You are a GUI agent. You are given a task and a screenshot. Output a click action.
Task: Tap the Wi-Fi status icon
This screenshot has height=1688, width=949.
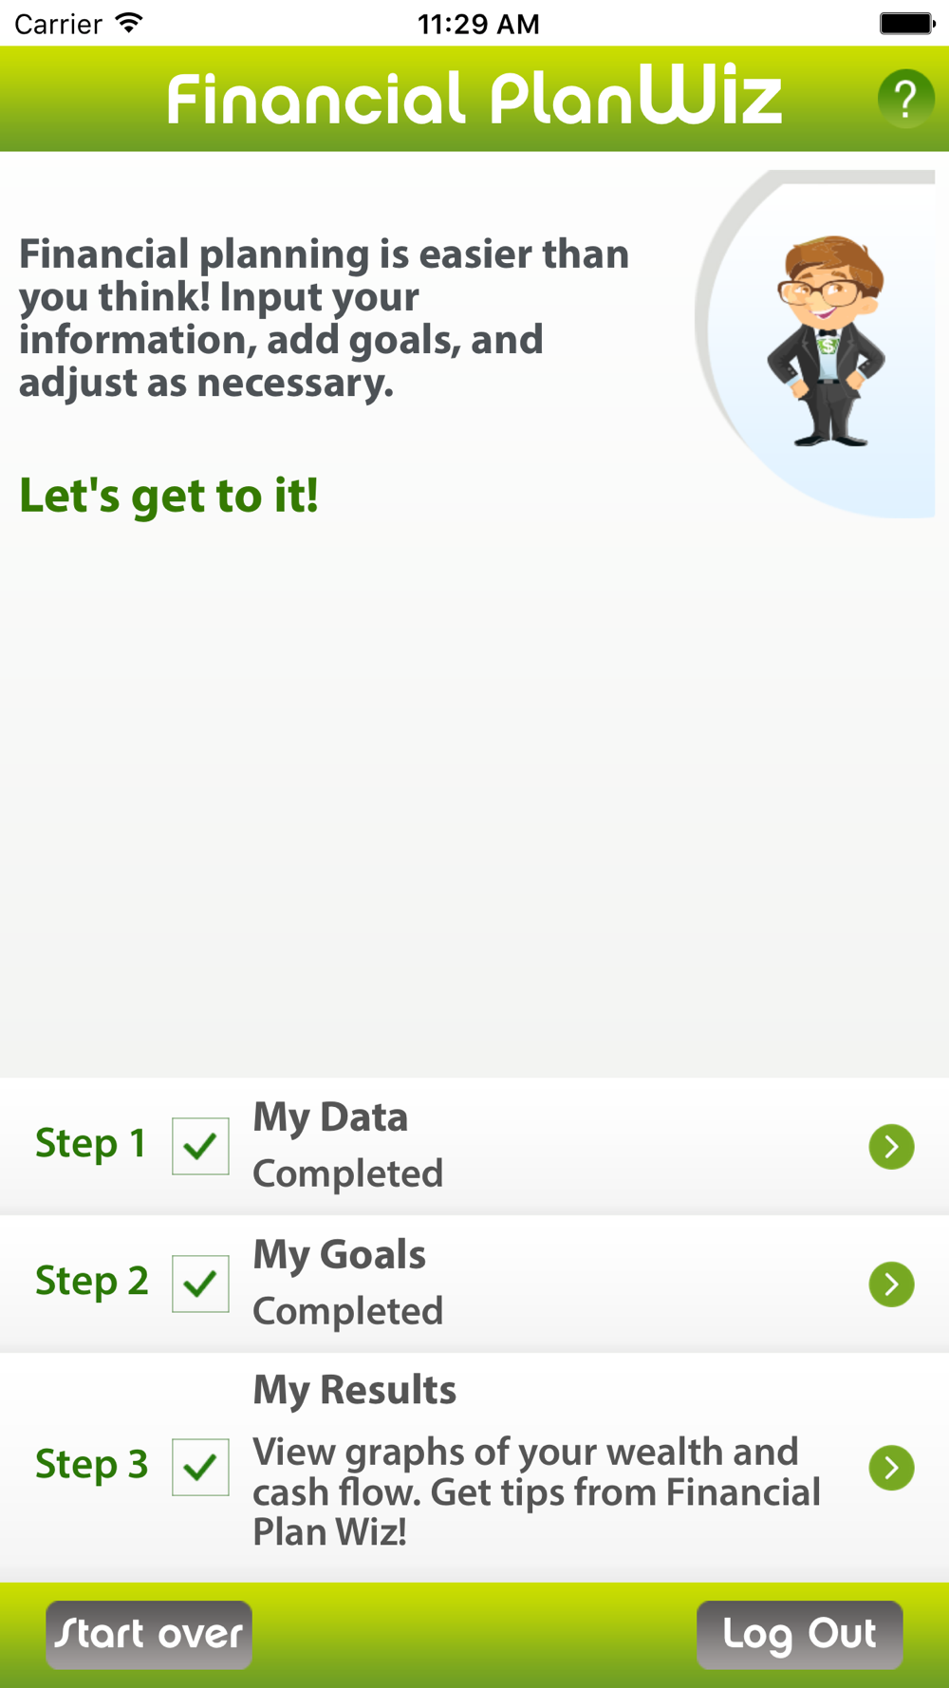128,23
